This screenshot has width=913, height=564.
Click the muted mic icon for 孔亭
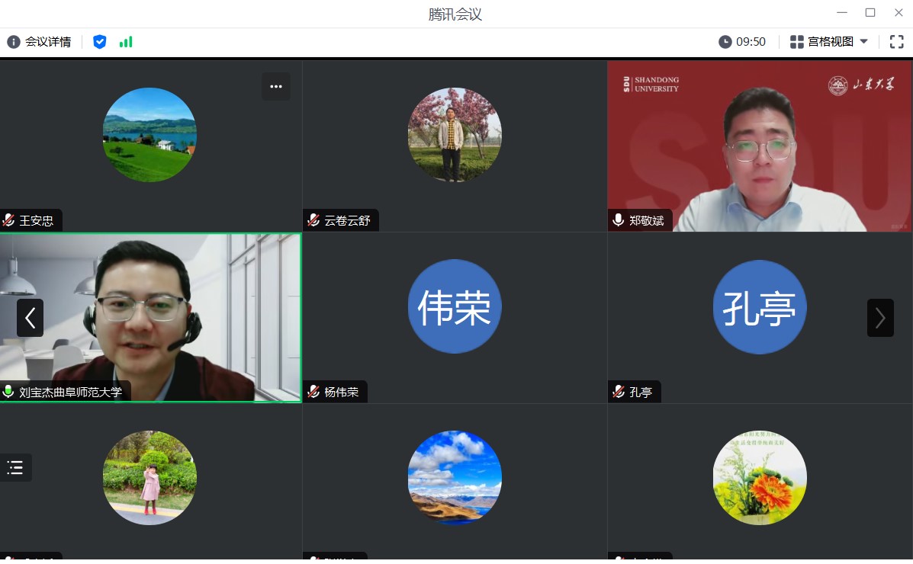[x=619, y=393]
